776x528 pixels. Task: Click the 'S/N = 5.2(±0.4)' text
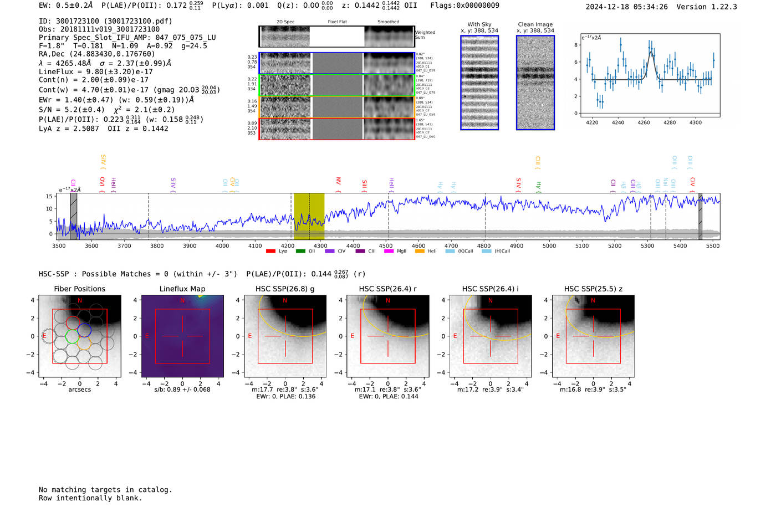(72, 110)
